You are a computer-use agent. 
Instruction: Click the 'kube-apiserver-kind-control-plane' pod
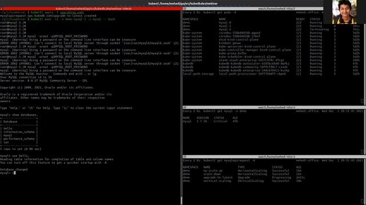tap(247, 47)
